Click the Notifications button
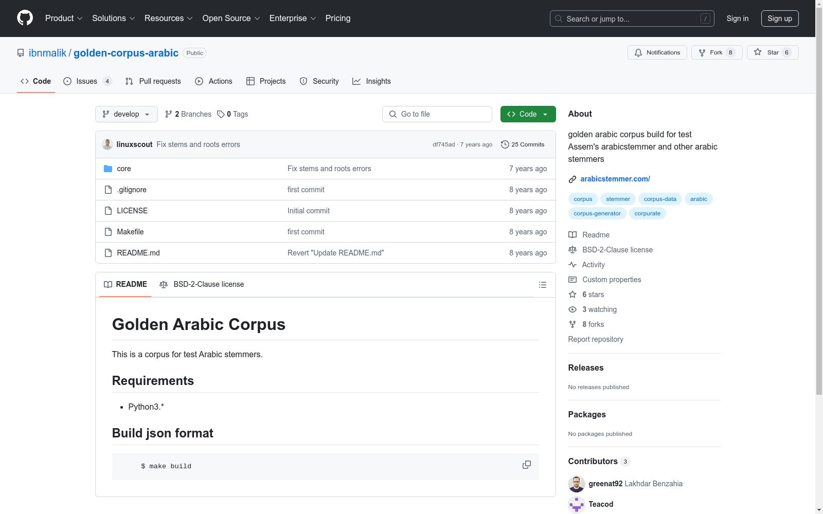 coord(657,52)
